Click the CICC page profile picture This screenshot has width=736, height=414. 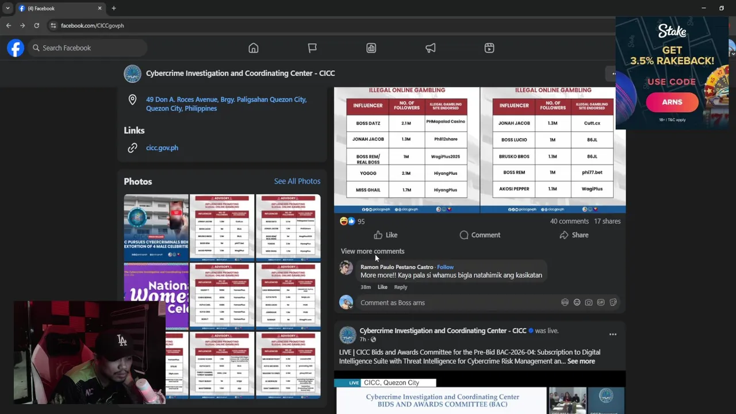[x=132, y=74]
